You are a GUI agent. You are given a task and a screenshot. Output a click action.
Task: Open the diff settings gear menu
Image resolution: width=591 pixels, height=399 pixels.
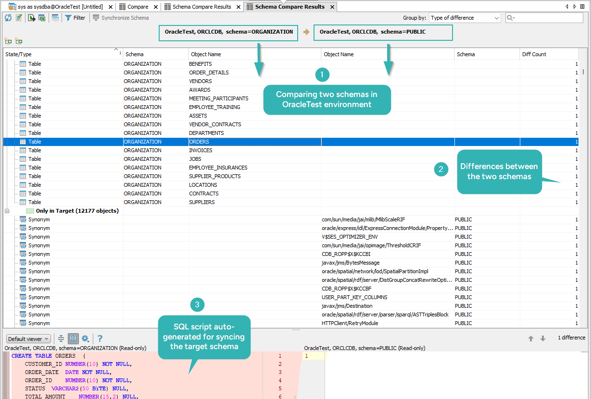(85, 339)
